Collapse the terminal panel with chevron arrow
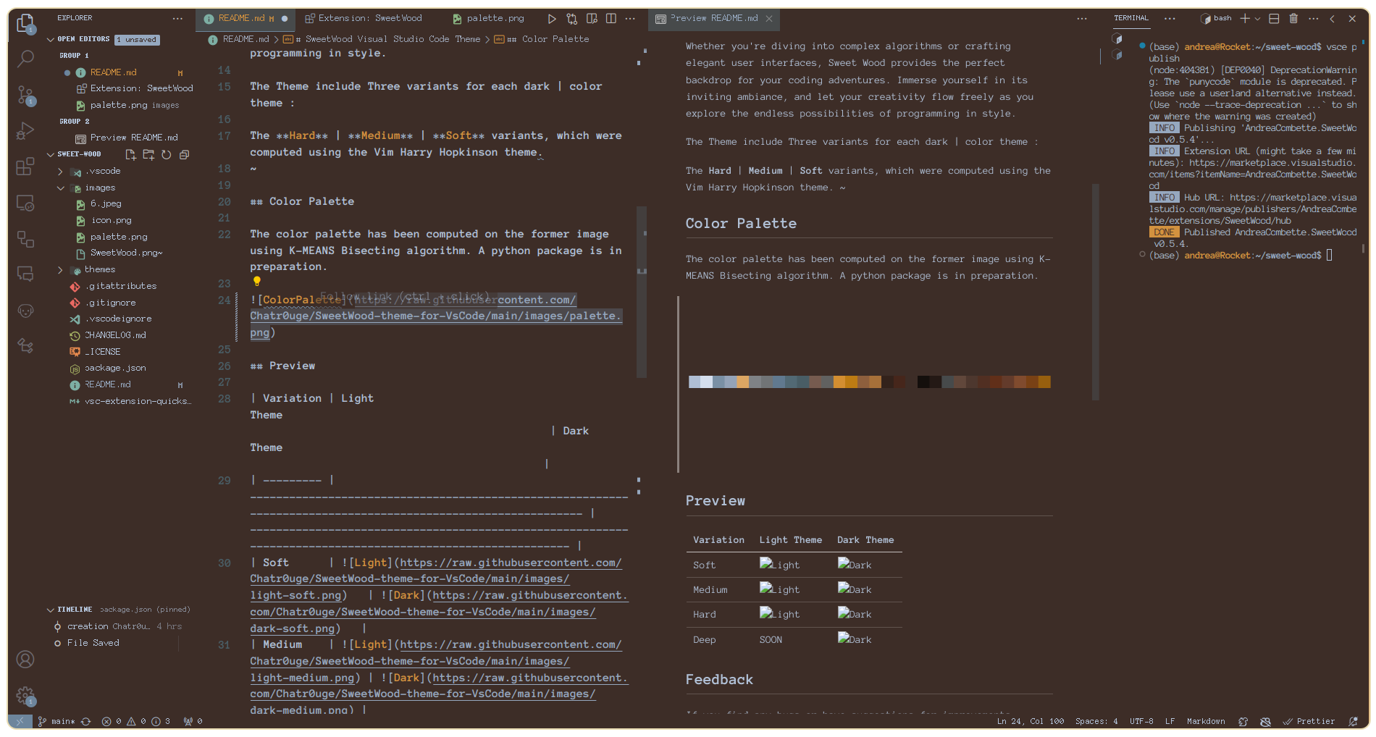The width and height of the screenshot is (1376, 737). point(1333,19)
